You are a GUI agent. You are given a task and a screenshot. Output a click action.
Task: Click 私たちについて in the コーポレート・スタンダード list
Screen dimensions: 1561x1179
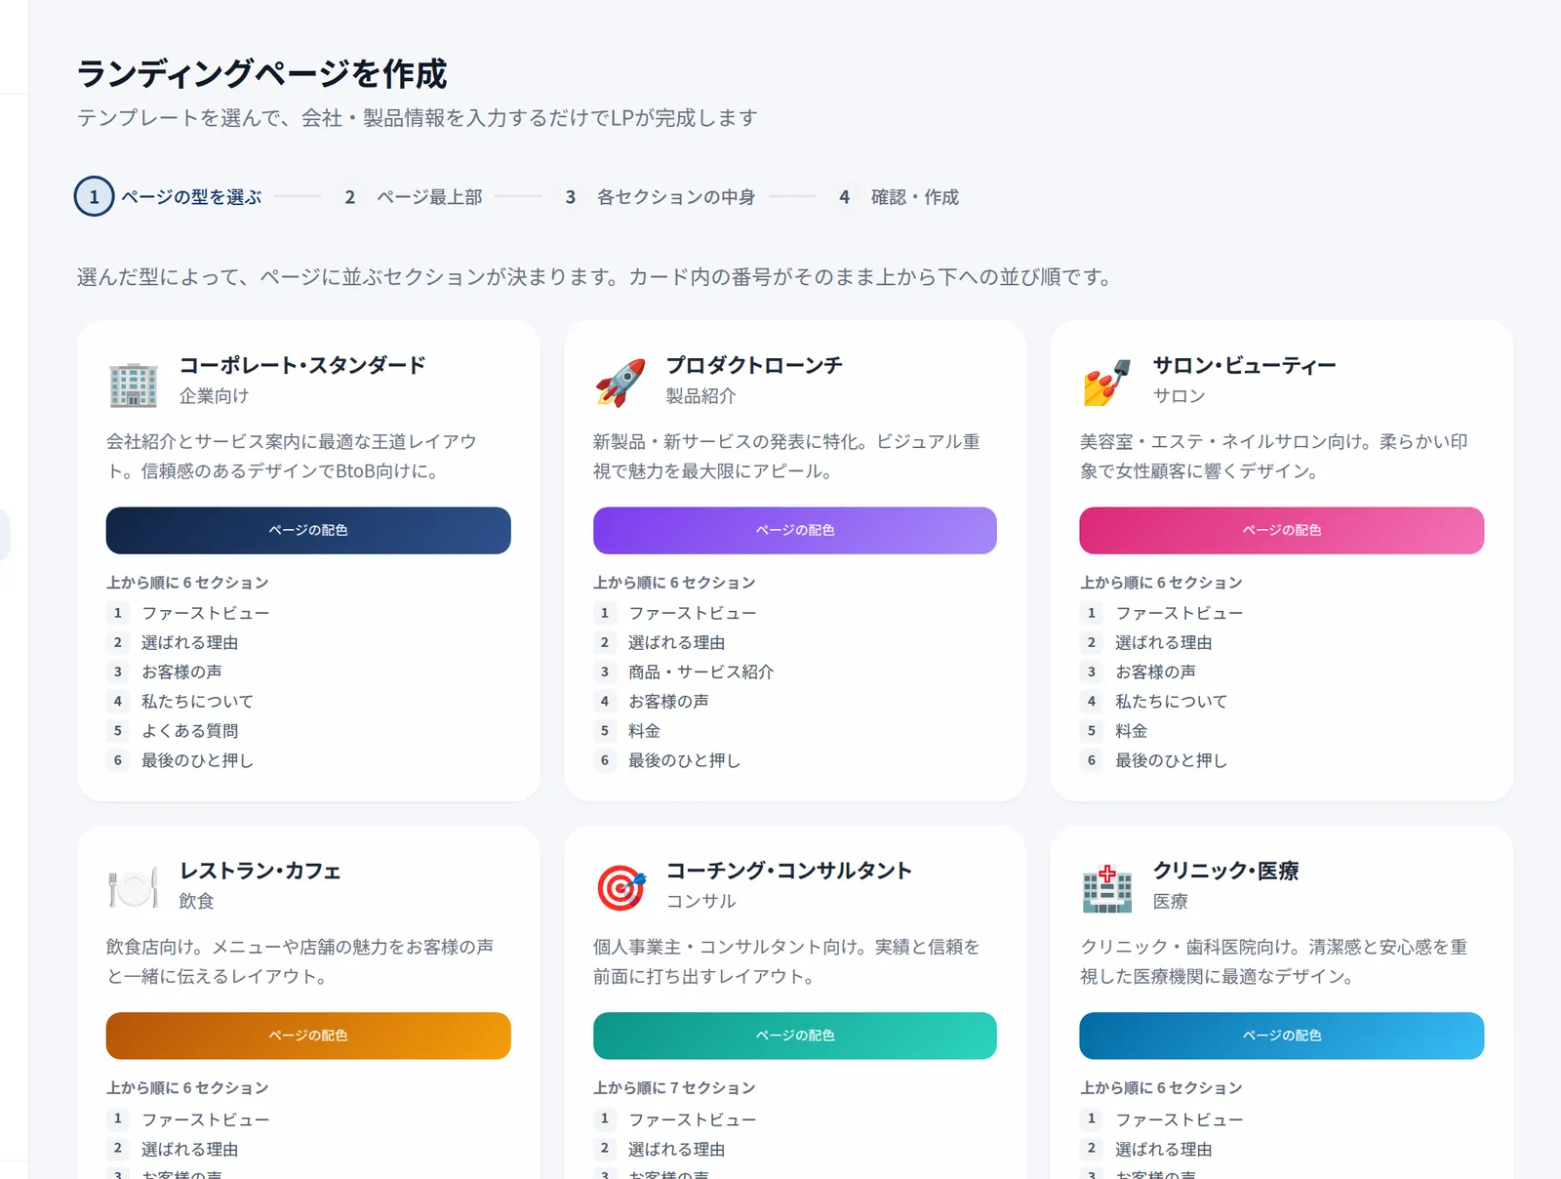point(198,702)
